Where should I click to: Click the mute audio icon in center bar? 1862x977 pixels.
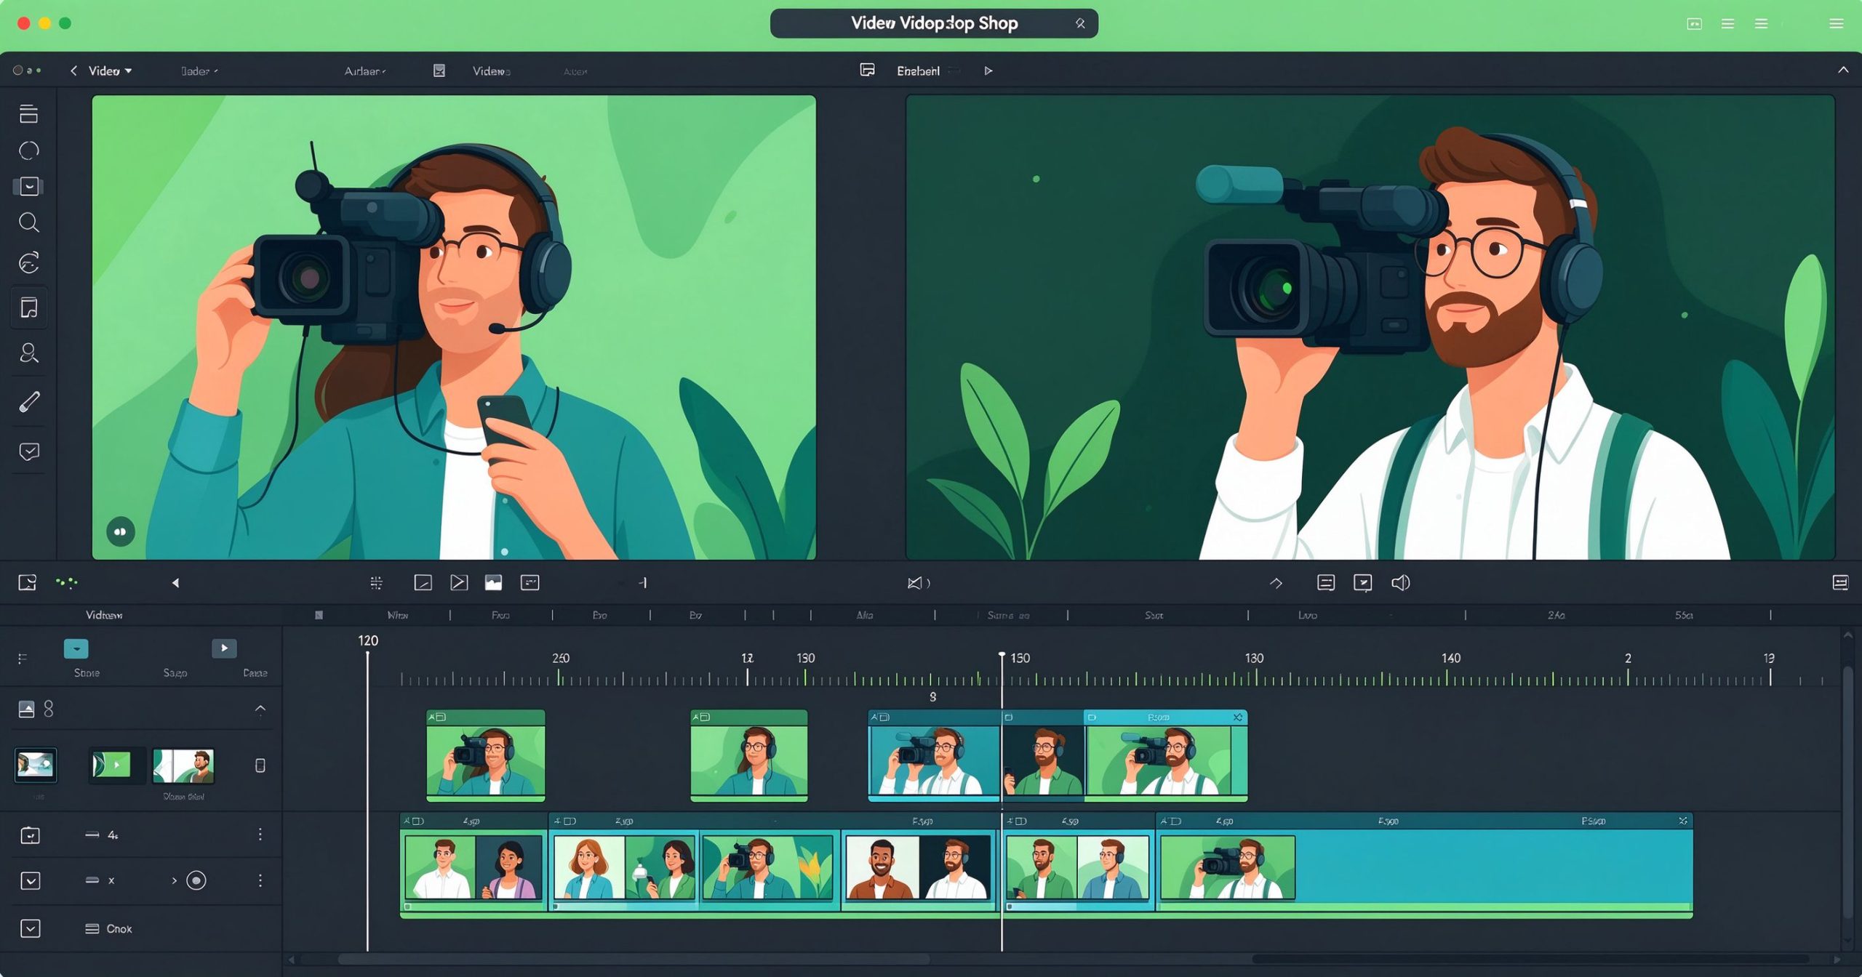click(918, 582)
